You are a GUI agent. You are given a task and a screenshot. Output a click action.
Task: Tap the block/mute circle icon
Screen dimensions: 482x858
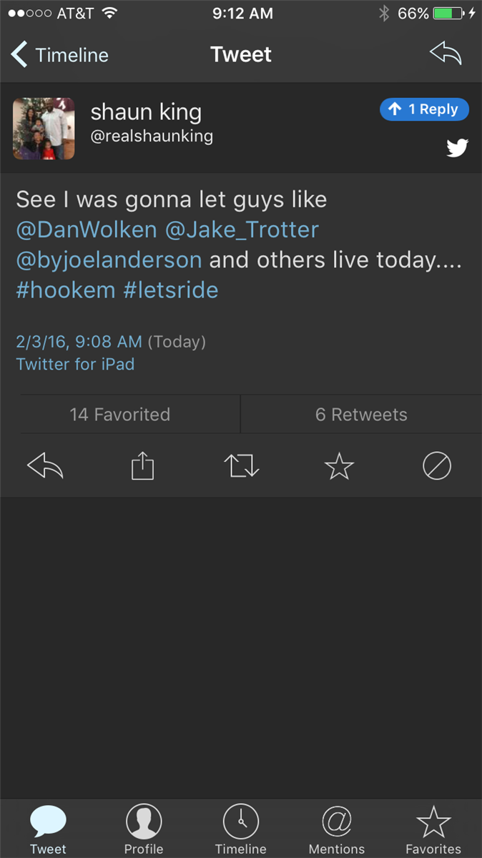(x=437, y=465)
